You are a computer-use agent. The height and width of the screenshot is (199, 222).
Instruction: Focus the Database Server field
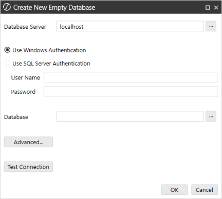[130, 26]
